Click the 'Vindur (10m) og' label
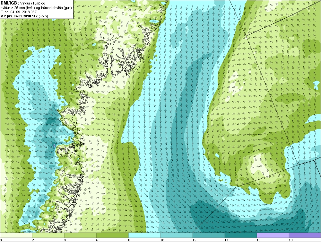This screenshot has width=321, height=242. (x=33, y=3)
